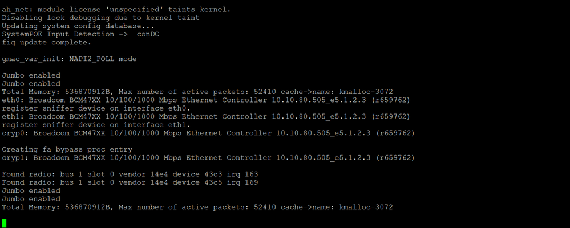This screenshot has width=570, height=228.
Task: Click the 'cryp0: Broadcom BCM47XX' line
Action: pyautogui.click(x=208, y=133)
